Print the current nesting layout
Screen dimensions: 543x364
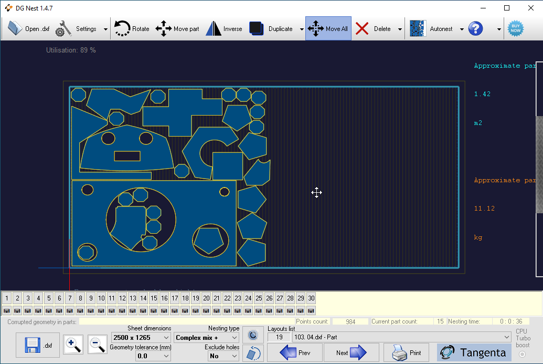point(406,352)
